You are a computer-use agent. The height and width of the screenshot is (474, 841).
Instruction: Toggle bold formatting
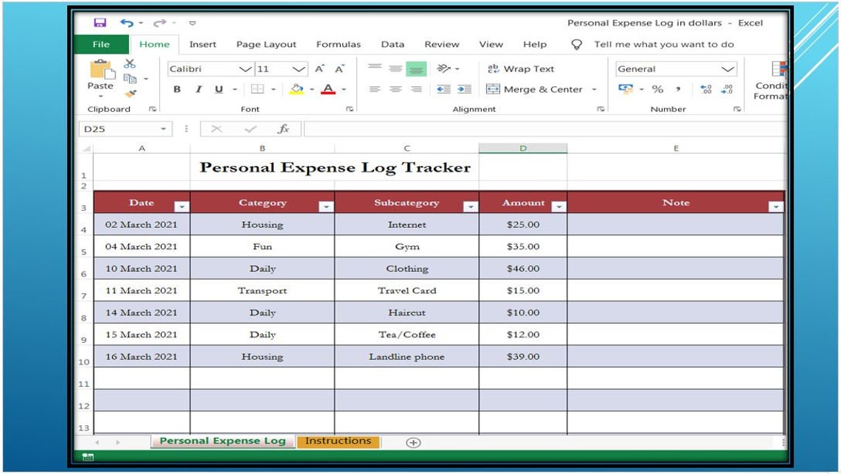176,88
